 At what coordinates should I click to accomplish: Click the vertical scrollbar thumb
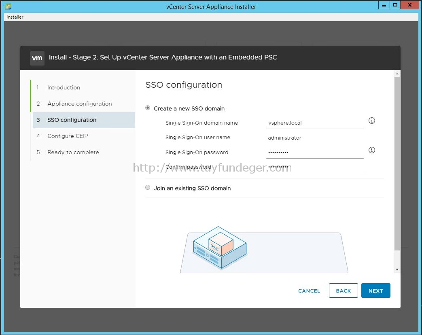397,163
